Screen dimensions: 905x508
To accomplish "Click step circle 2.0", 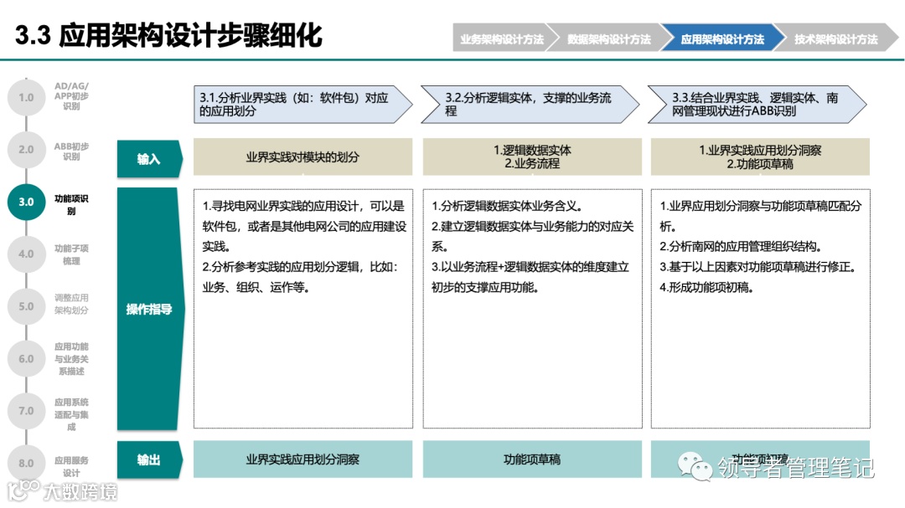I will click(x=26, y=149).
